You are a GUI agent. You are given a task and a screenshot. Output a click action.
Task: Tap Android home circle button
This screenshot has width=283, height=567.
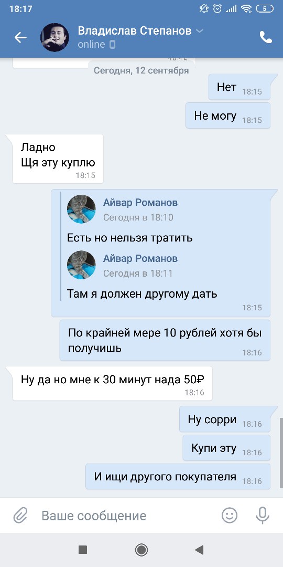(x=141, y=550)
